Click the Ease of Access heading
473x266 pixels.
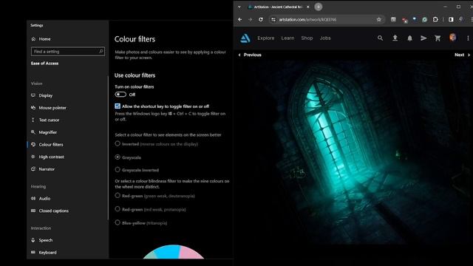[x=44, y=64]
